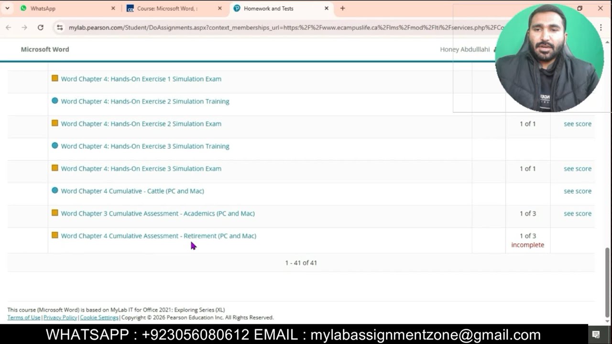
Task: Open Hands-On Exercise 2 Simulation Training
Action: point(145,101)
